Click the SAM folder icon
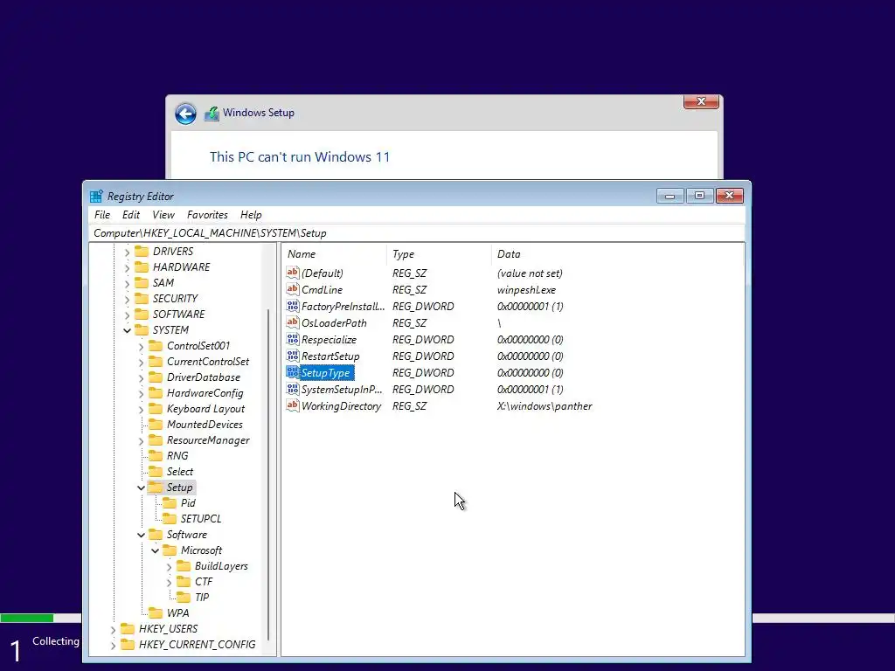 (x=142, y=282)
